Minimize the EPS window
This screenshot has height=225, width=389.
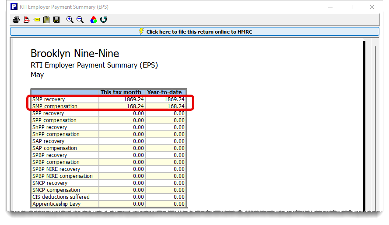coord(330,7)
